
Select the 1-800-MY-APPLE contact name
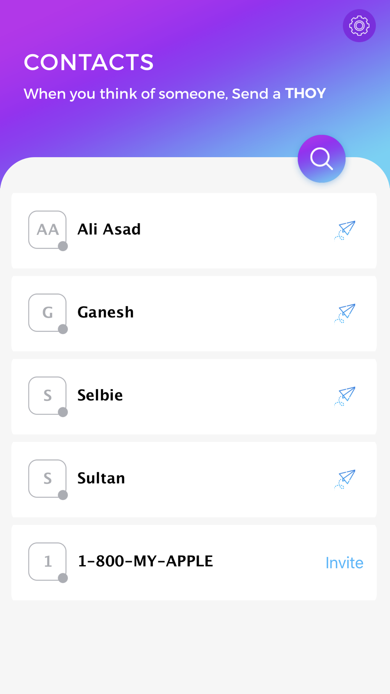145,561
